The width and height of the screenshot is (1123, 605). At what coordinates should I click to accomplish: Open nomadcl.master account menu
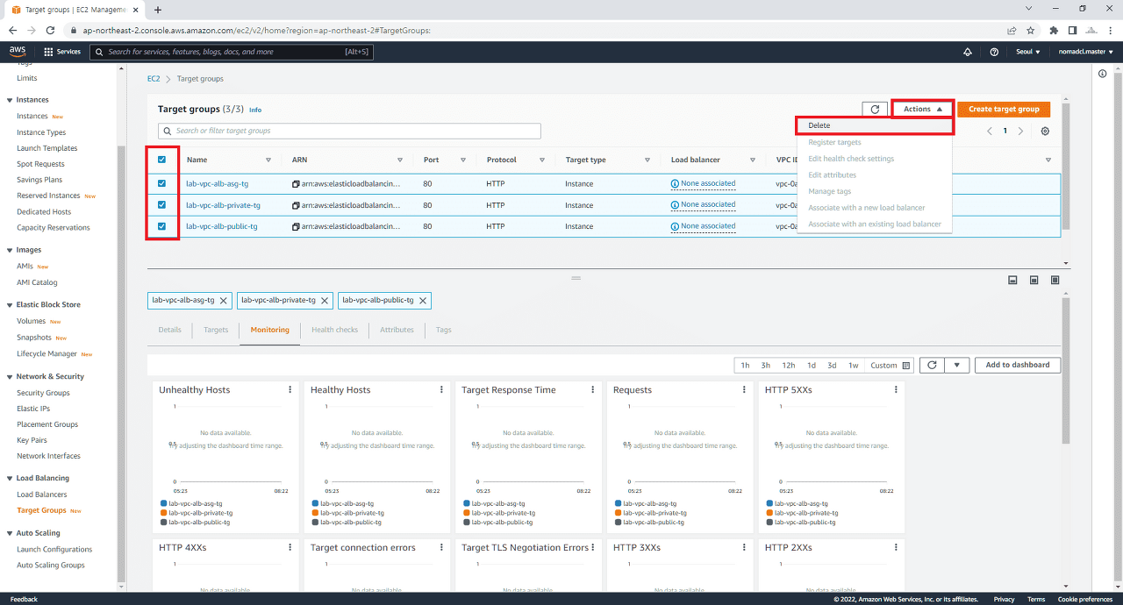point(1085,52)
